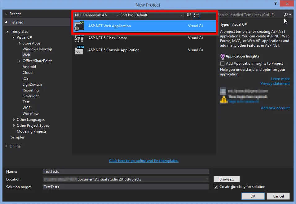Screen dimensions: 296x204
Task: Select Windows Desktop template category
Action: (37, 49)
